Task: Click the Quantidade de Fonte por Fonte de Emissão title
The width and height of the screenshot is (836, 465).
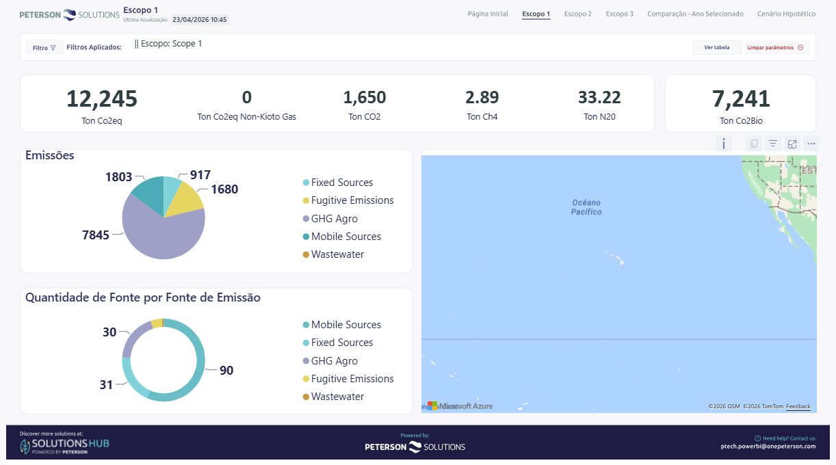Action: (x=143, y=297)
